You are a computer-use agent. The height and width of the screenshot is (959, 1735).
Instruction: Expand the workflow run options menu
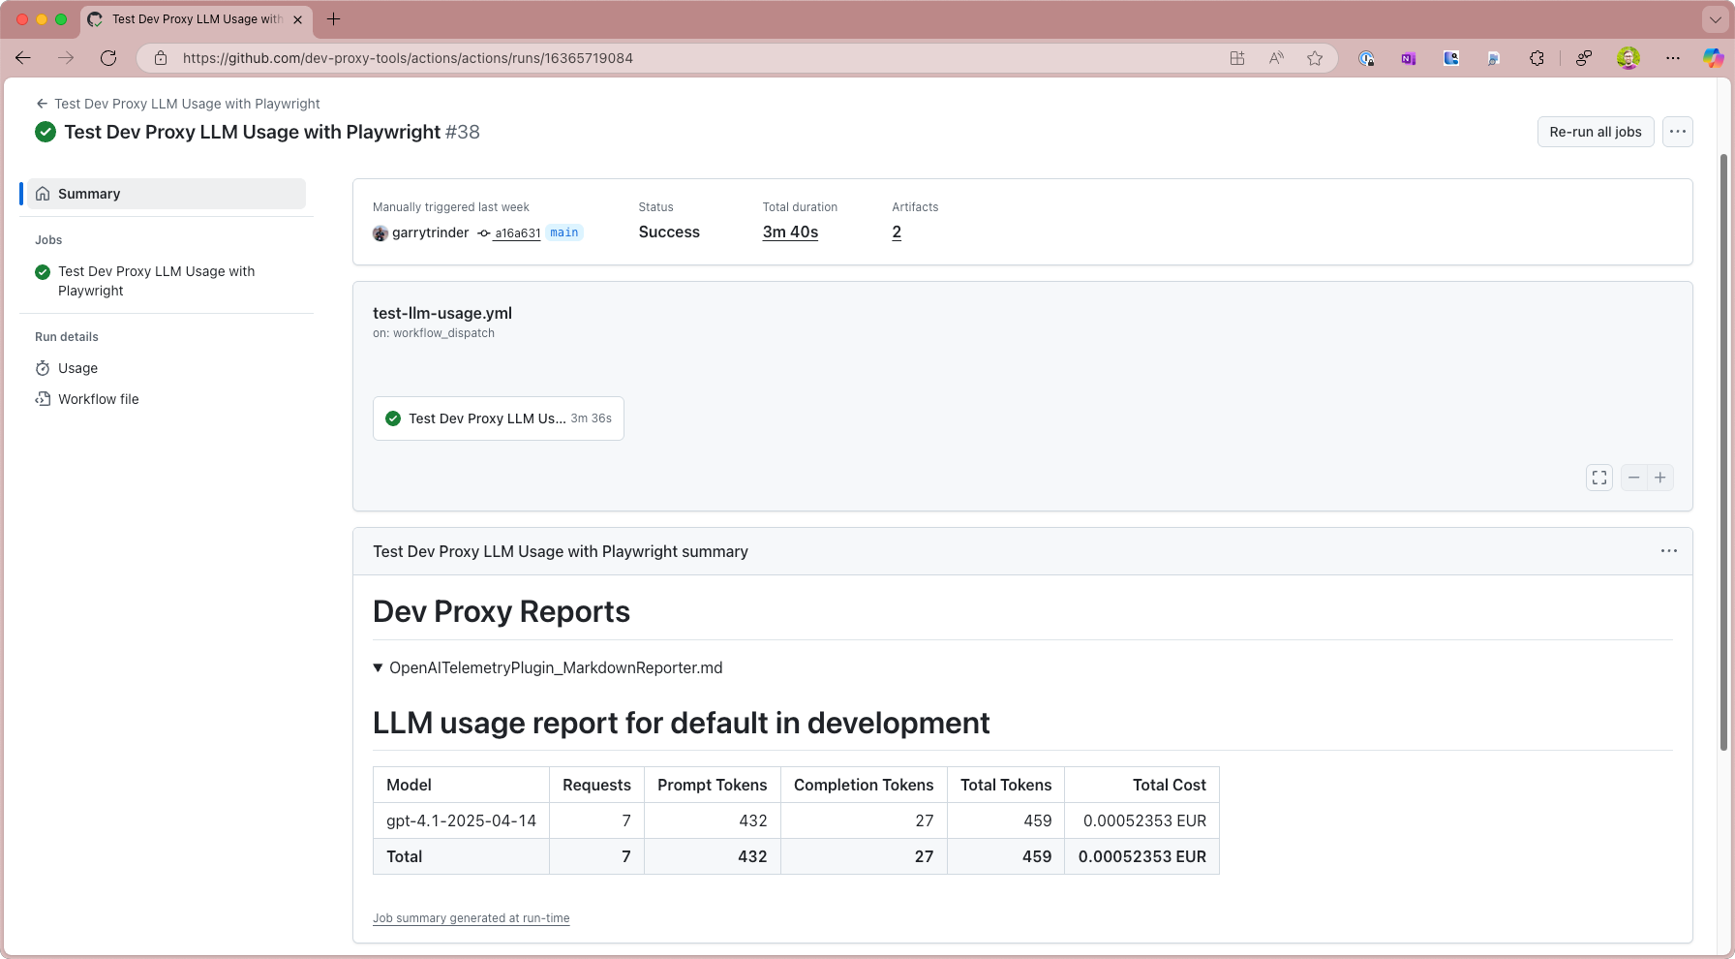(x=1678, y=131)
